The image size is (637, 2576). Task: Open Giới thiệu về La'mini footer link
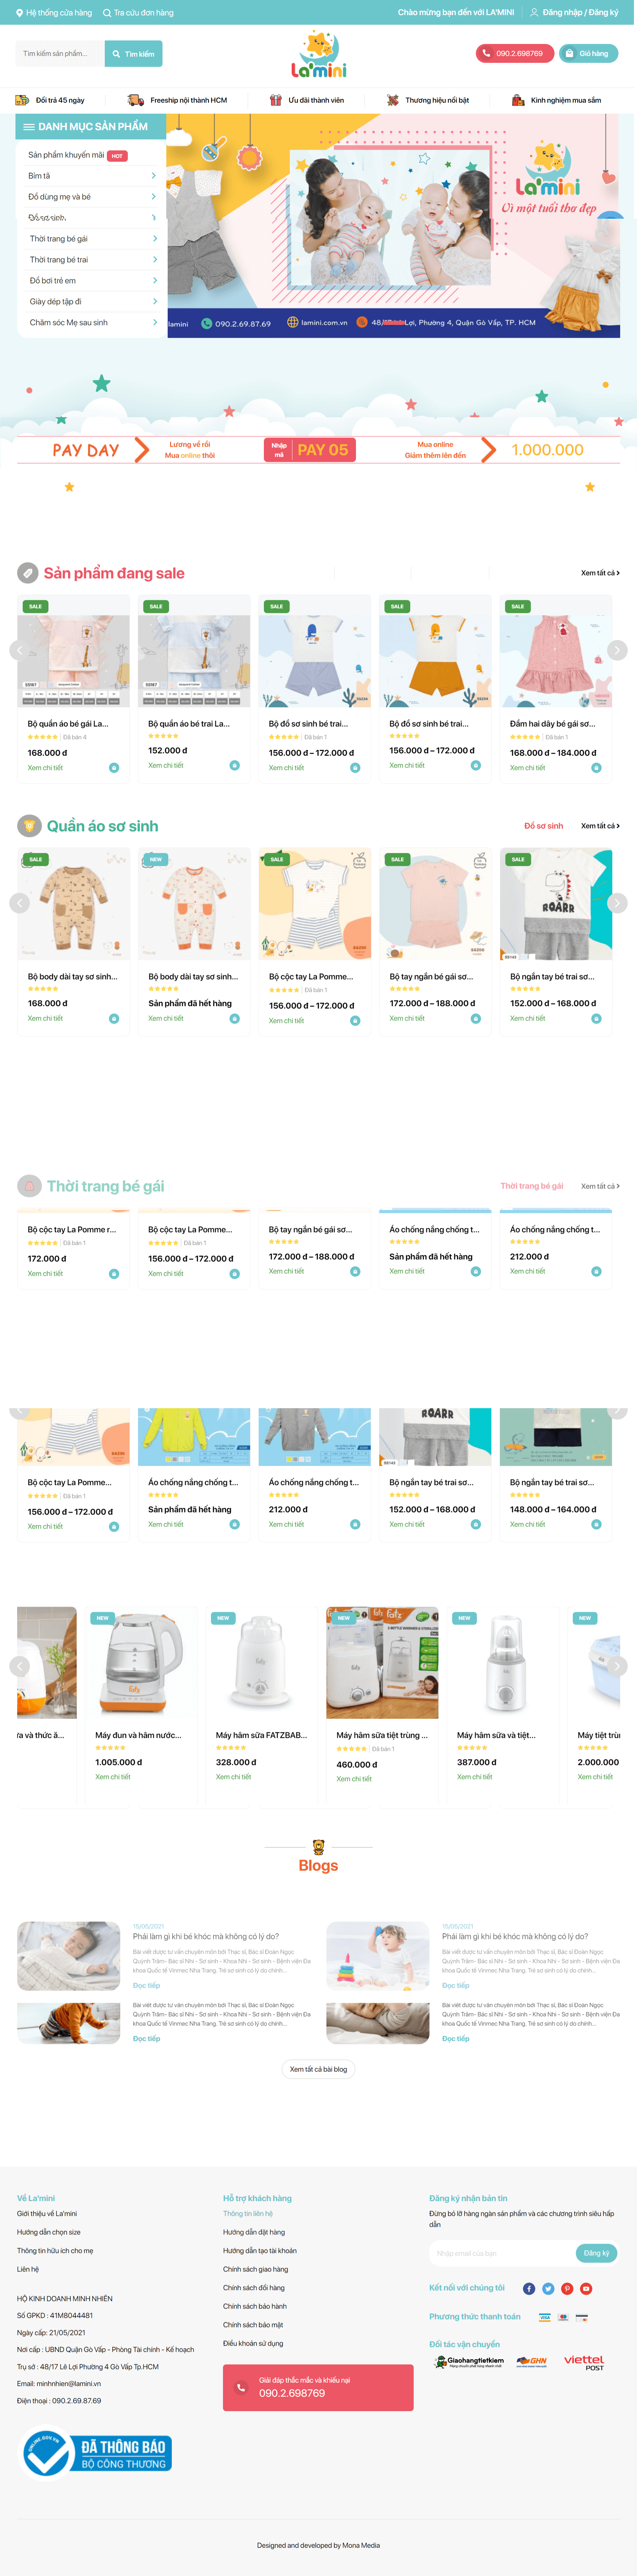point(47,2214)
